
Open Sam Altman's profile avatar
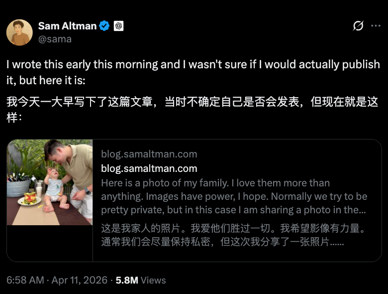pos(19,32)
